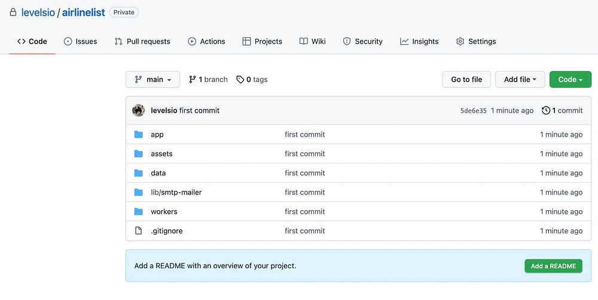
Task: Open the assets folder
Action: coord(161,153)
